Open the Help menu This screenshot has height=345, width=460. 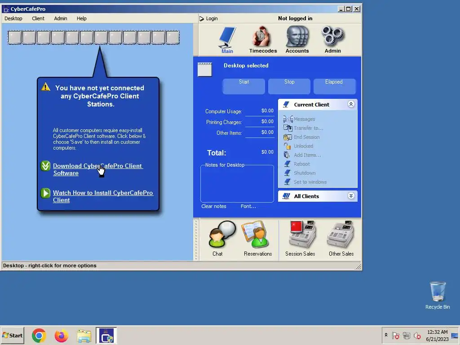click(82, 18)
